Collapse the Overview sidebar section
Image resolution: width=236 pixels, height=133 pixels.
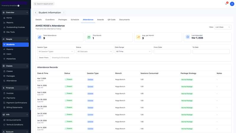(x=27, y=12)
